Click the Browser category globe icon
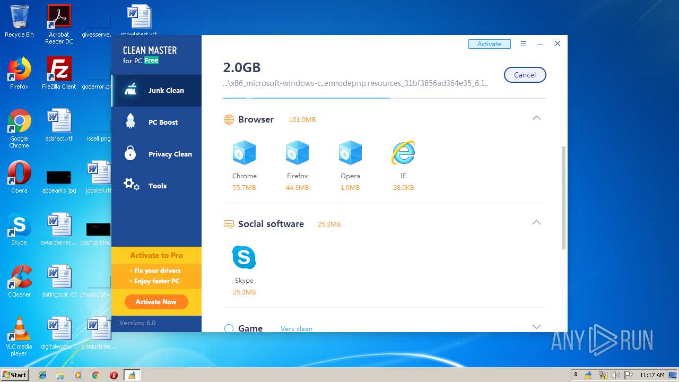The image size is (679, 382). click(x=229, y=120)
